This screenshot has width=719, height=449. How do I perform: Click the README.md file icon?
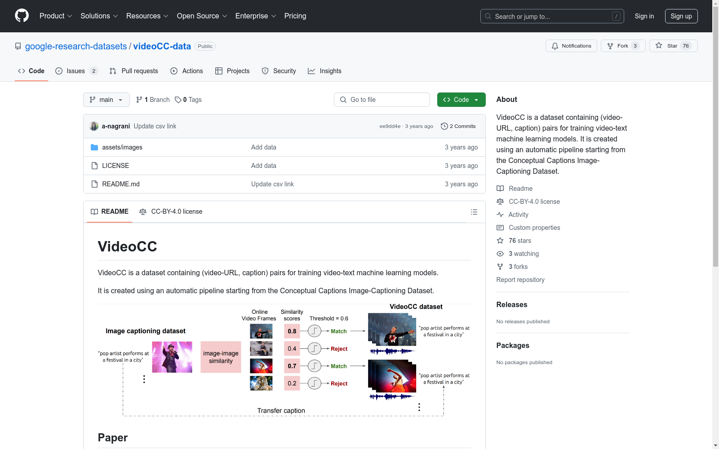[94, 184]
